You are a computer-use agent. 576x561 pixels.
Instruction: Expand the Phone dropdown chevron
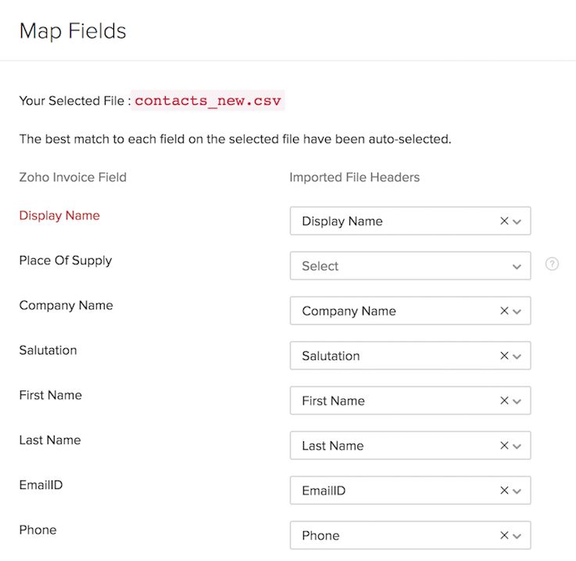click(x=517, y=536)
